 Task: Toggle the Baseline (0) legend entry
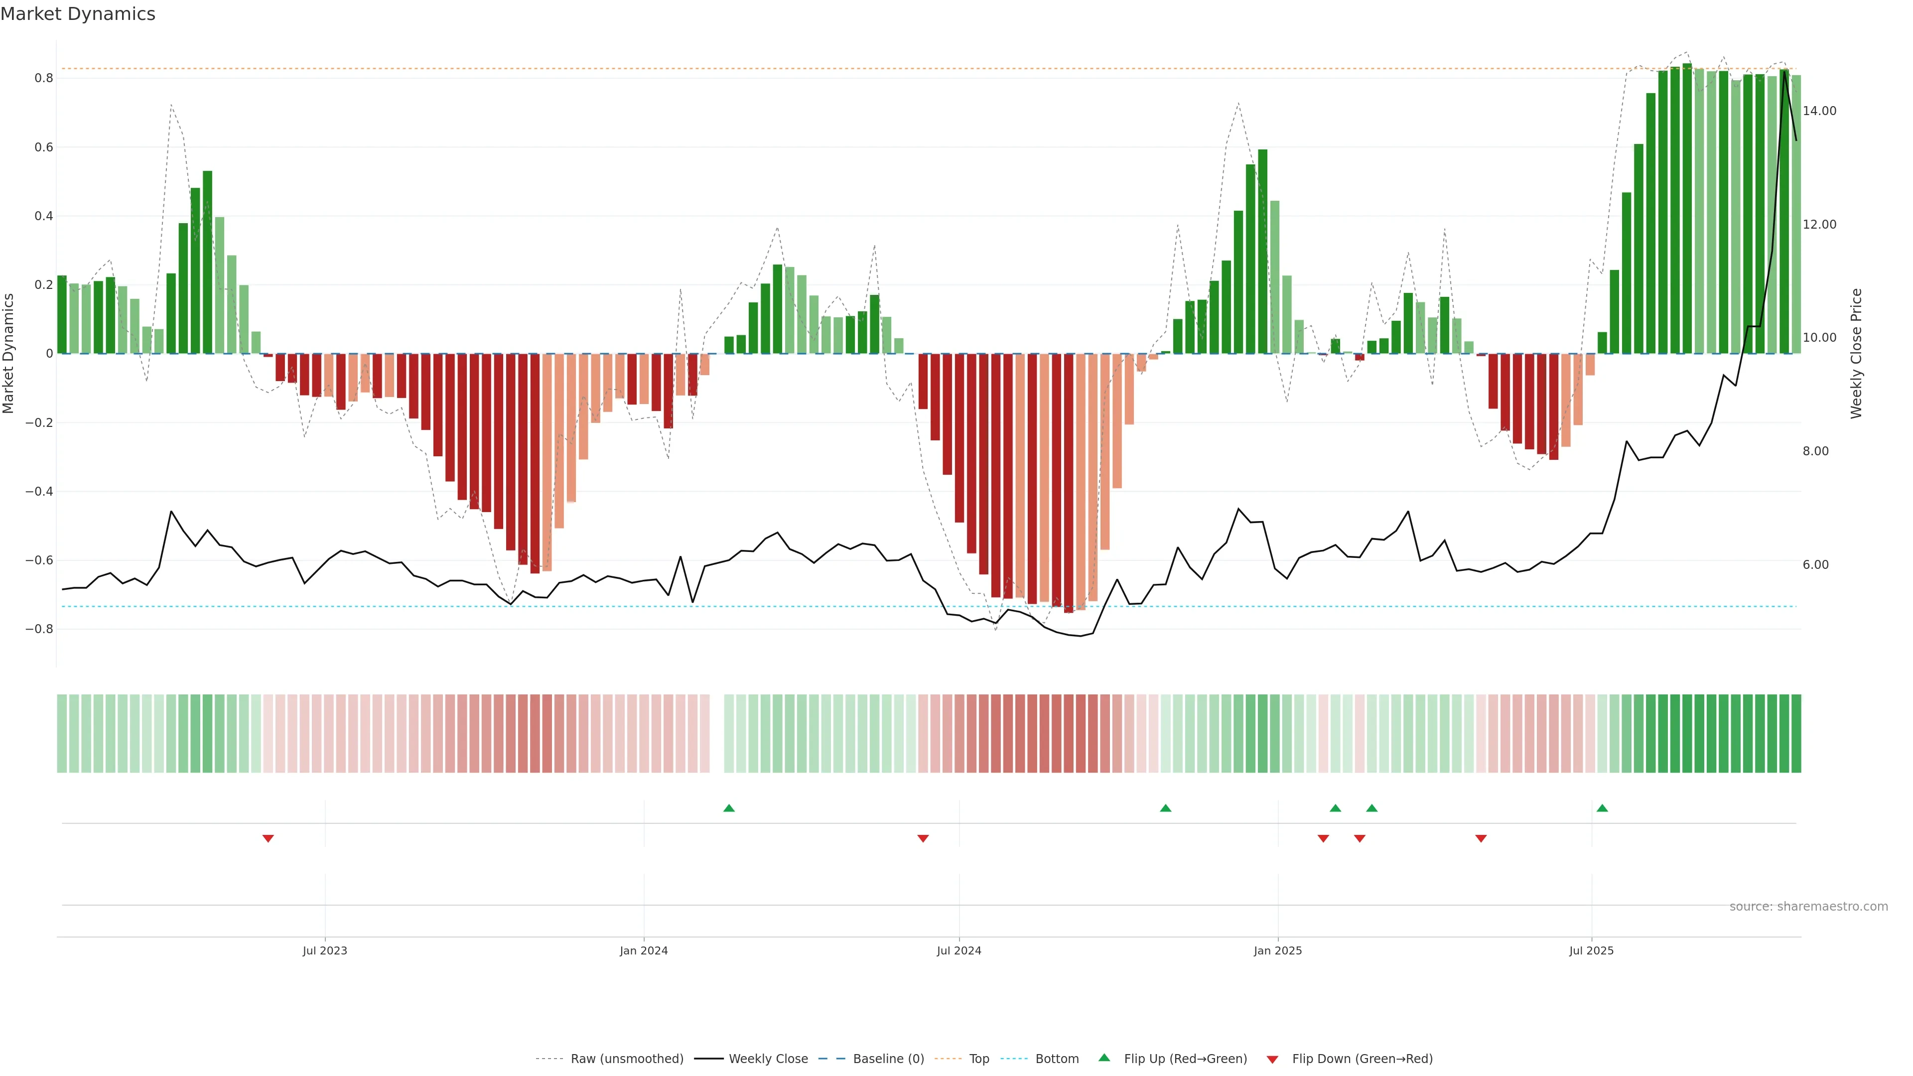click(x=888, y=1059)
